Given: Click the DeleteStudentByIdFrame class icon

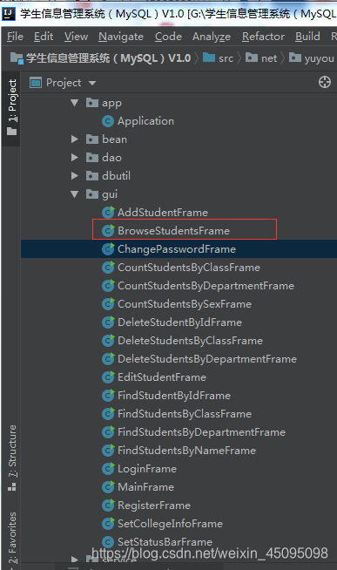Looking at the screenshot, I should [x=108, y=322].
